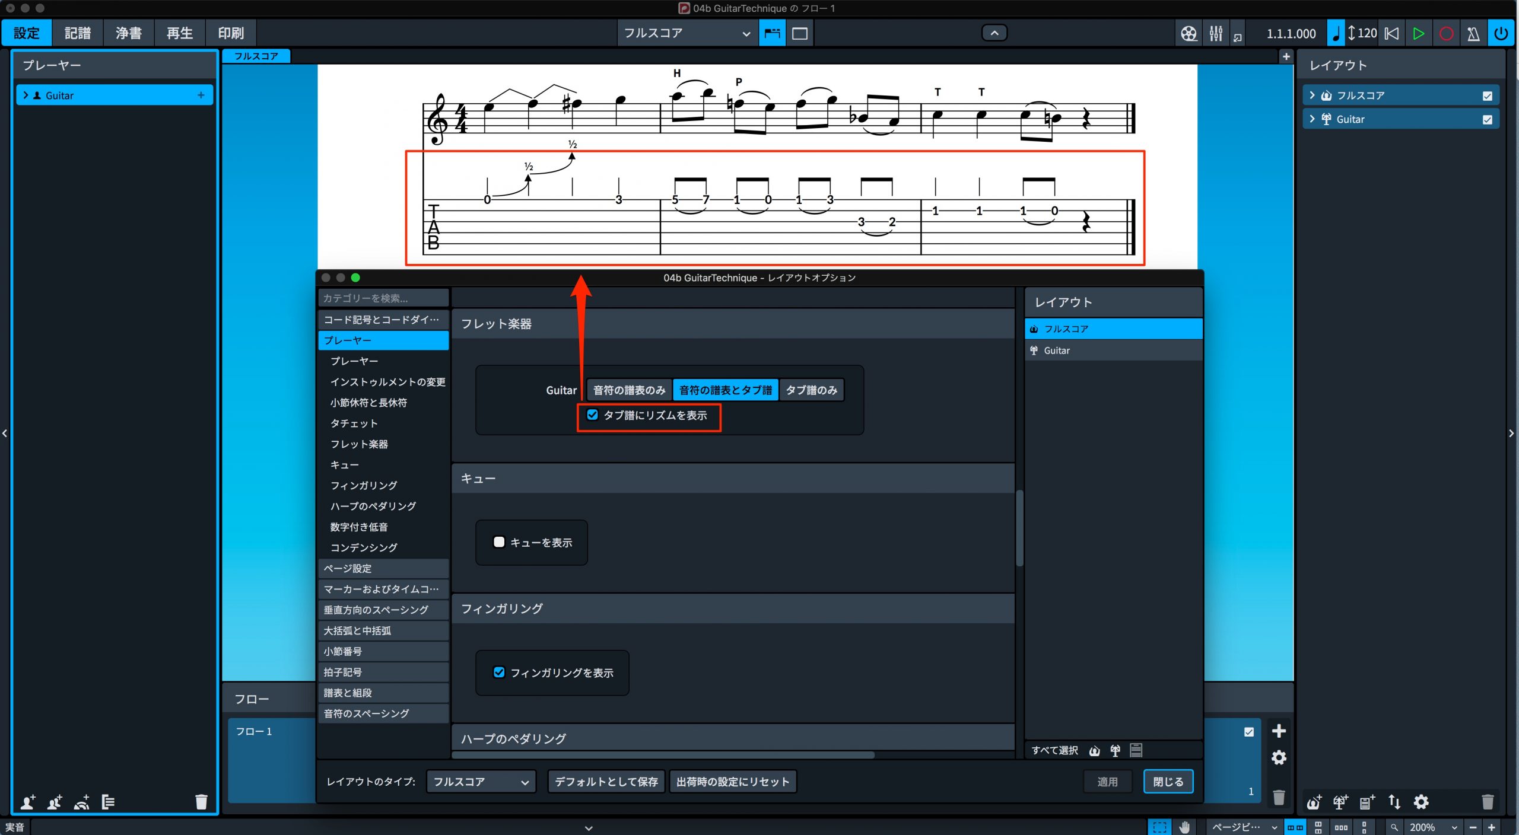Select notation and tablature option for Guitar

725,390
